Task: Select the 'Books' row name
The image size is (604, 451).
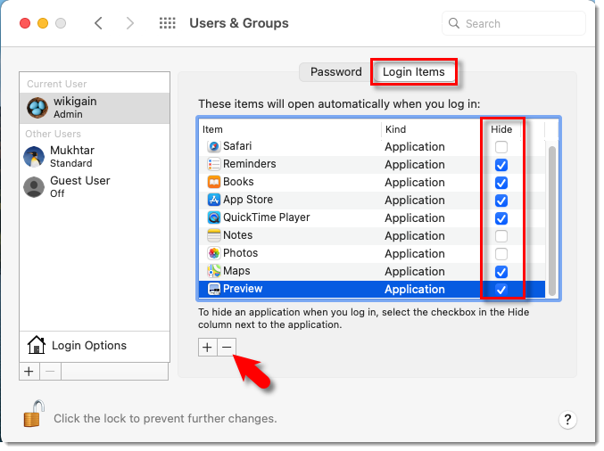Action: [x=238, y=182]
